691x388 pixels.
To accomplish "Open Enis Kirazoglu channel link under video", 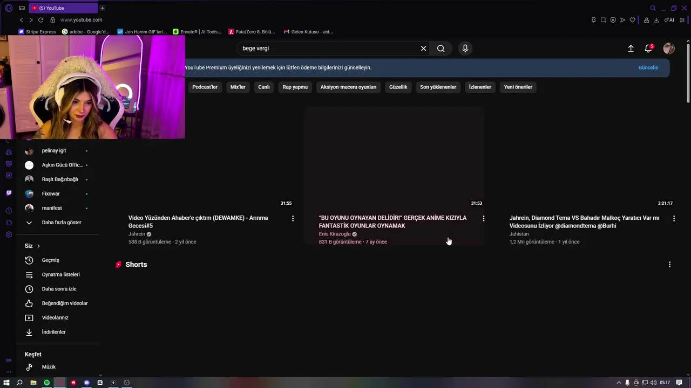I will (335, 234).
